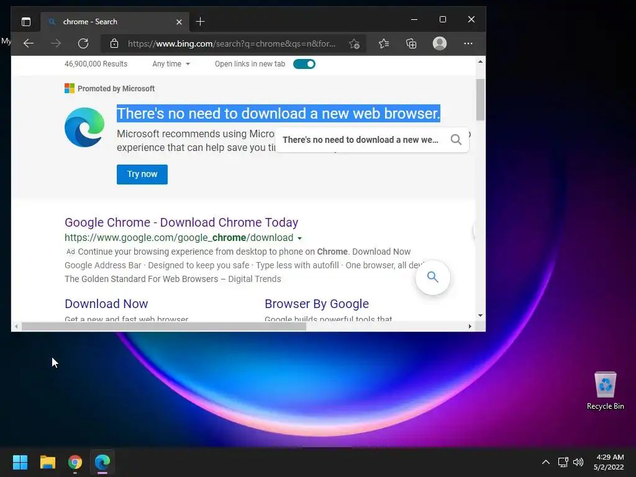Refresh the Bing search page

pyautogui.click(x=83, y=43)
